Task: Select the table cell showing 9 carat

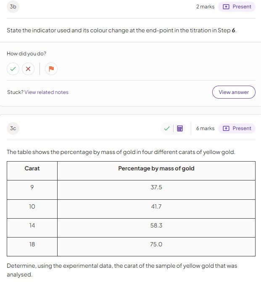Action: [32, 188]
